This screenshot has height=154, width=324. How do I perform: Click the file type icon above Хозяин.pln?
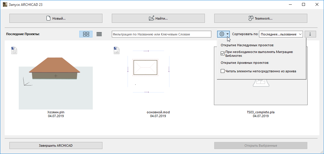click(14, 51)
